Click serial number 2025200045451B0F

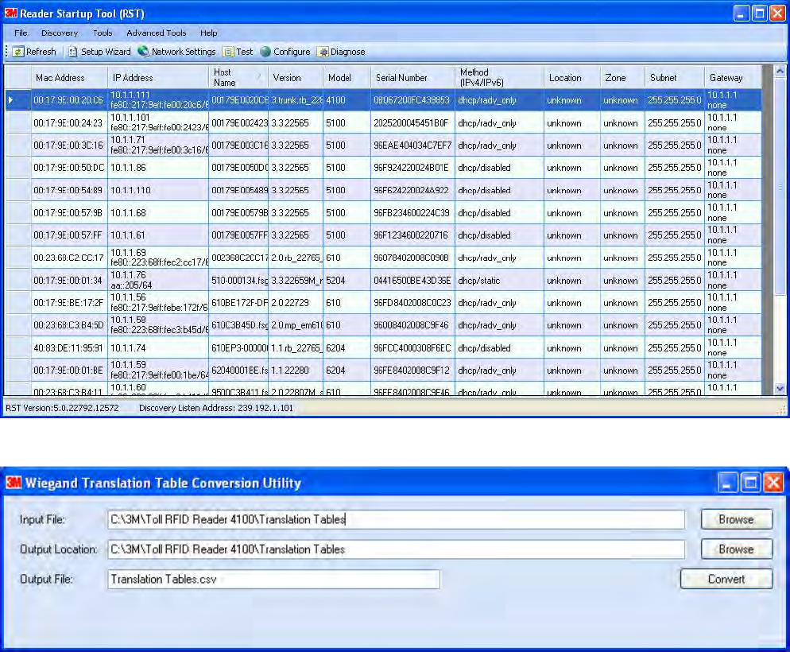412,123
